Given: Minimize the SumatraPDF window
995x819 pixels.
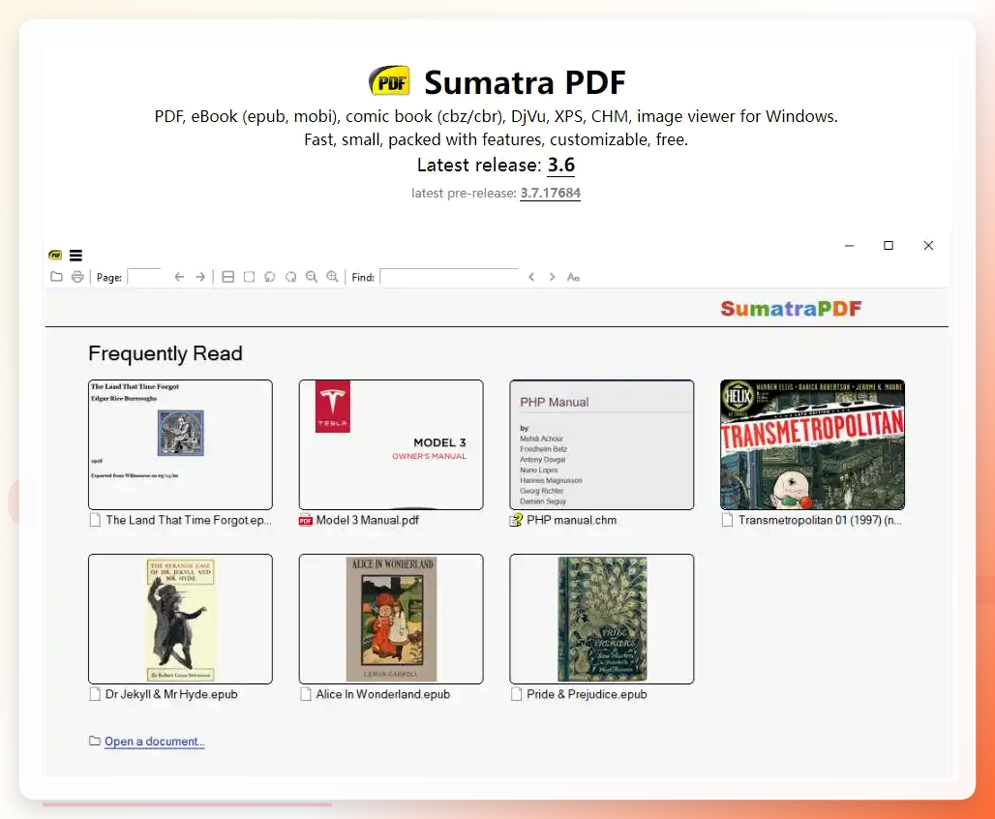Looking at the screenshot, I should tap(849, 246).
